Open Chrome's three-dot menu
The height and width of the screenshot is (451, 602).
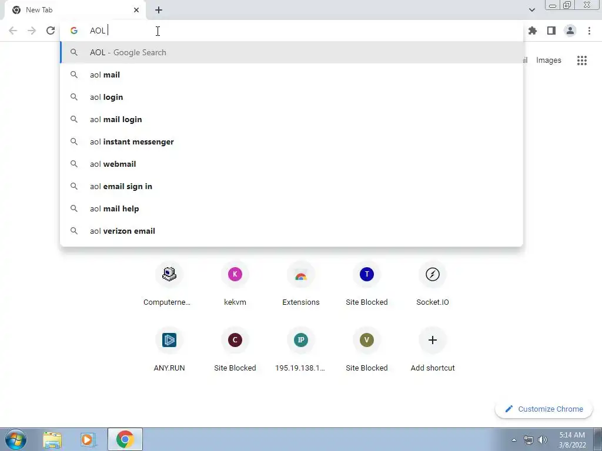(x=589, y=31)
